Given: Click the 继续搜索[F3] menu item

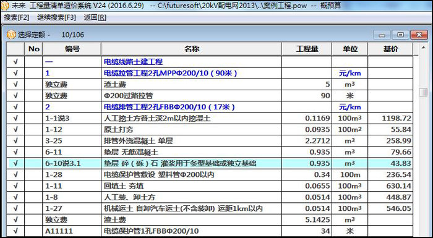Looking at the screenshot, I should point(56,18).
